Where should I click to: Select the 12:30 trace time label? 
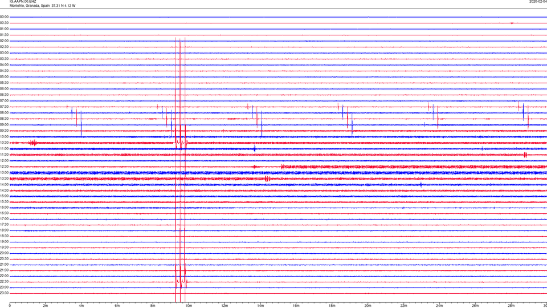tap(5, 167)
